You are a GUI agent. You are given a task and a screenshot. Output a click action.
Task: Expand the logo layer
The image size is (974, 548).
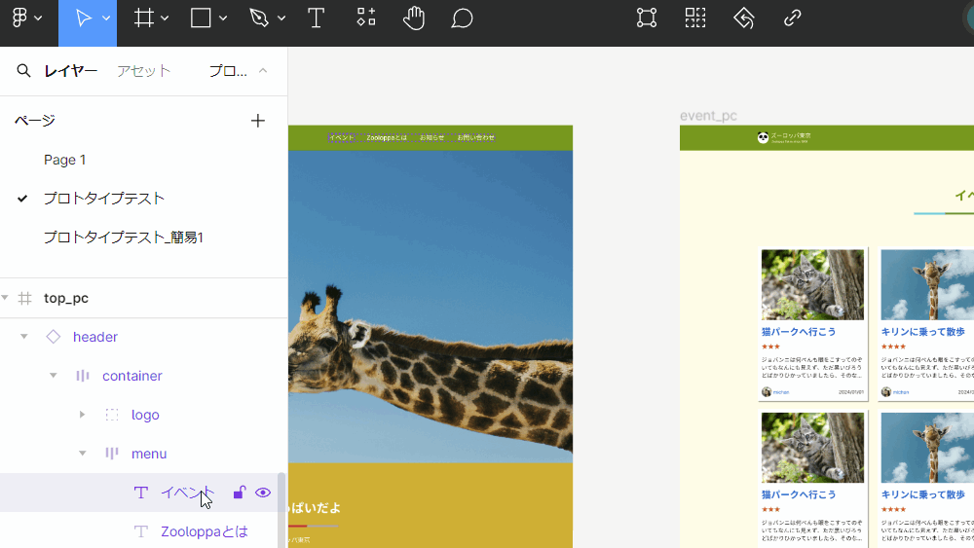pos(82,415)
